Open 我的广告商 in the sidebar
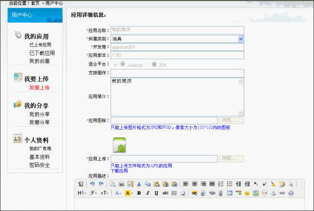 point(40,148)
